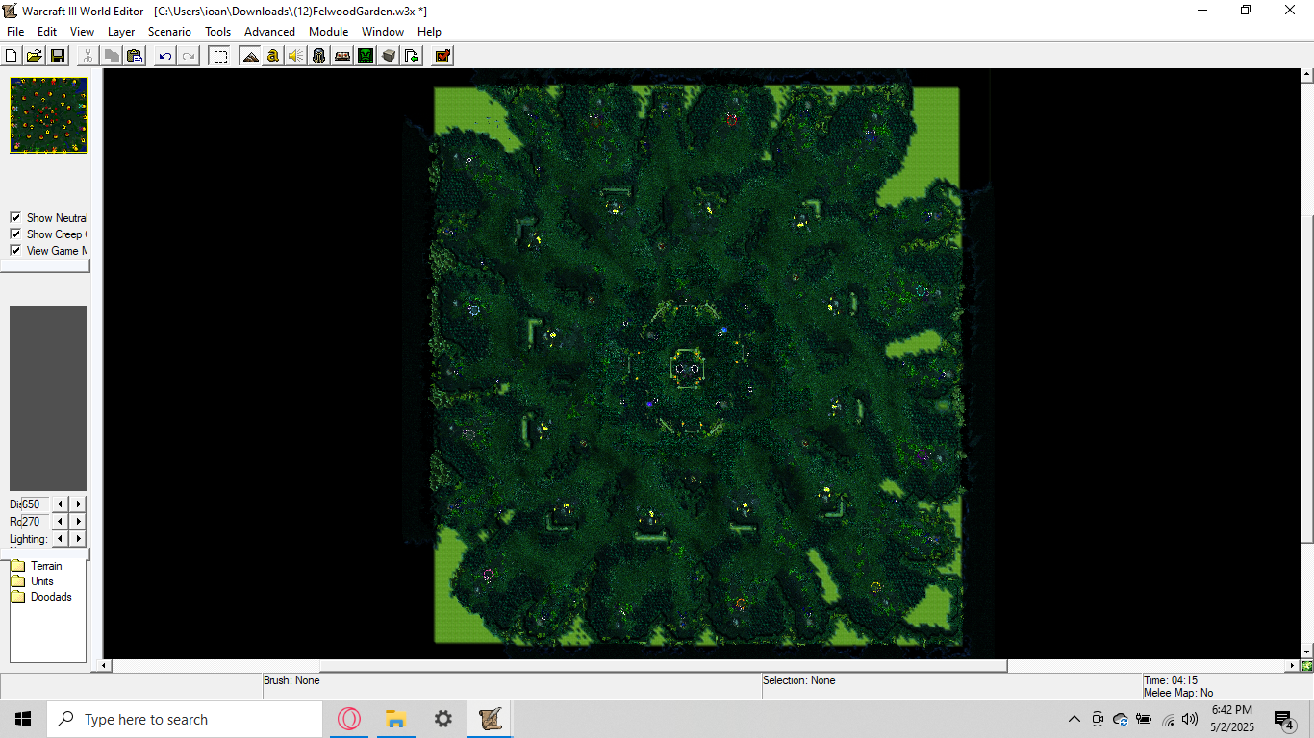
Task: Click the horizontal scrollbar right arrow
Action: click(x=1294, y=666)
